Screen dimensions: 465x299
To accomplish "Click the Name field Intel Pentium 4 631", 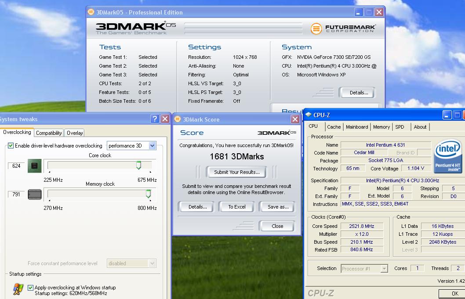I will [x=385, y=145].
